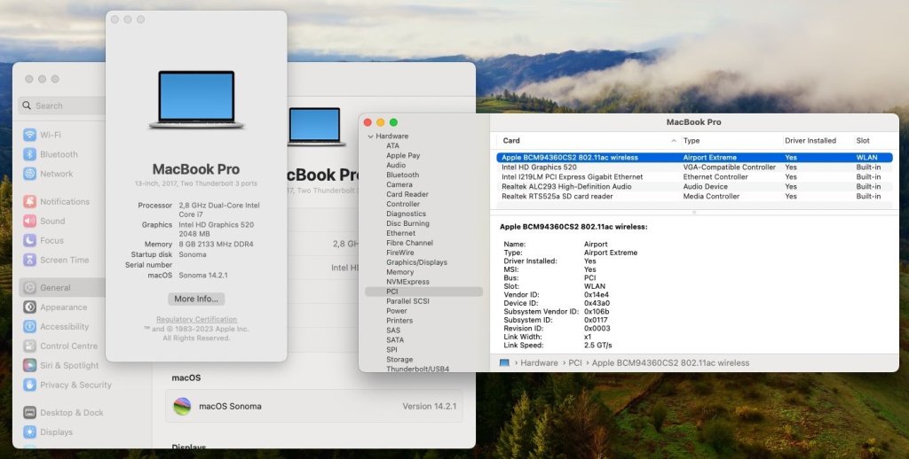Click the macOS Sonoma logo icon
The image size is (909, 459).
tap(182, 406)
